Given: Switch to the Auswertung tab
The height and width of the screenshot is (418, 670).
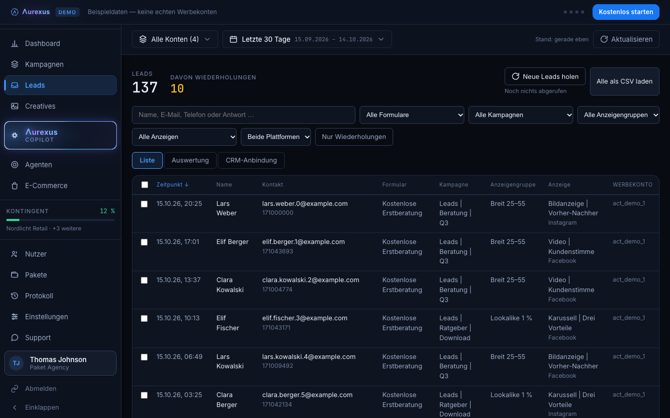Looking at the screenshot, I should pos(190,160).
